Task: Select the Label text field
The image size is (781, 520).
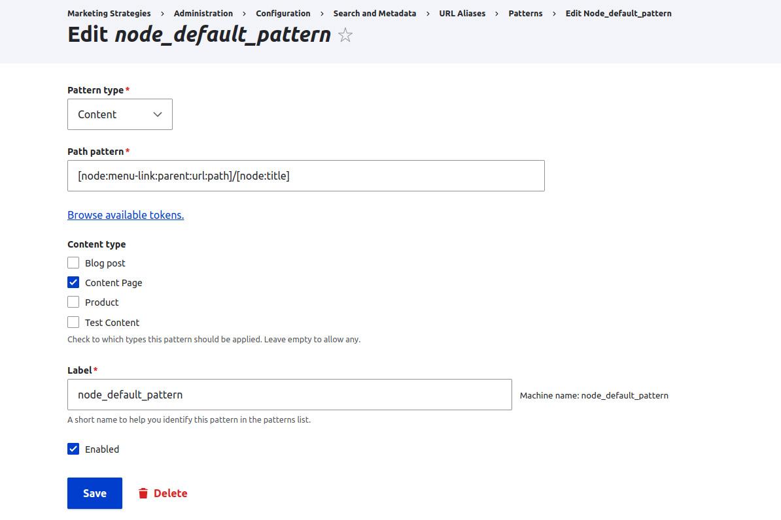Action: point(290,395)
